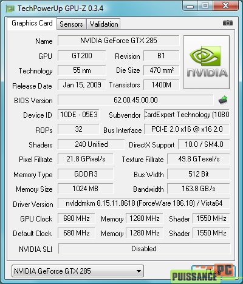
Task: Click the NVIDIA SLI label
Action: pos(35,249)
